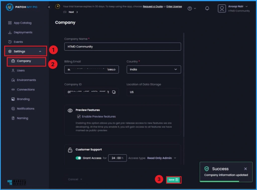Click the Customer Support lock icon

click(70, 150)
